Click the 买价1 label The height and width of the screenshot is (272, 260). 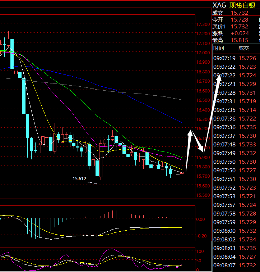pos(219,27)
